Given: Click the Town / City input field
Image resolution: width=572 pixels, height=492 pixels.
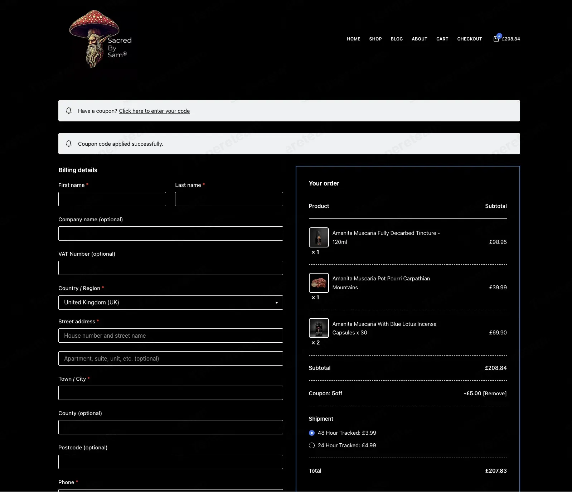Looking at the screenshot, I should (171, 393).
